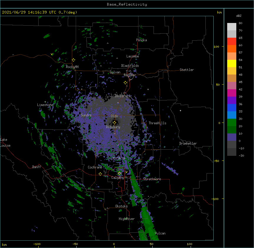The image size is (254, 248).
Task: Click the yellow diamond marker above RockyMH
Action: click(74, 60)
